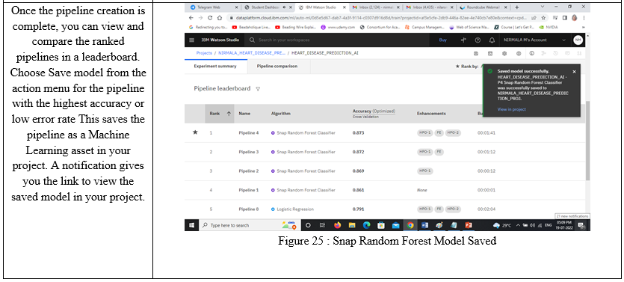This screenshot has width=624, height=282.
Task: Show more bookmarks with the overflow chevron
Action: (584, 28)
